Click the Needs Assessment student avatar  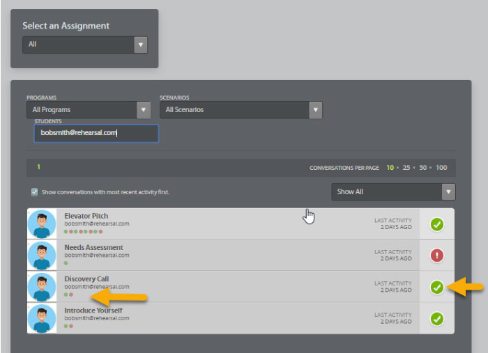42,256
